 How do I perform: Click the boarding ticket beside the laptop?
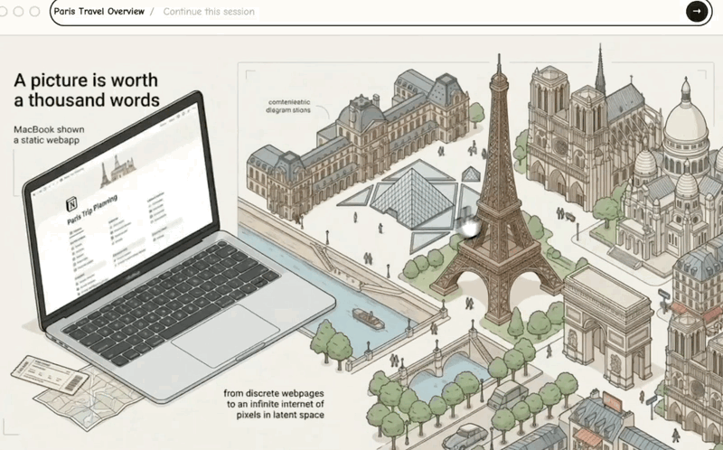pyautogui.click(x=50, y=374)
